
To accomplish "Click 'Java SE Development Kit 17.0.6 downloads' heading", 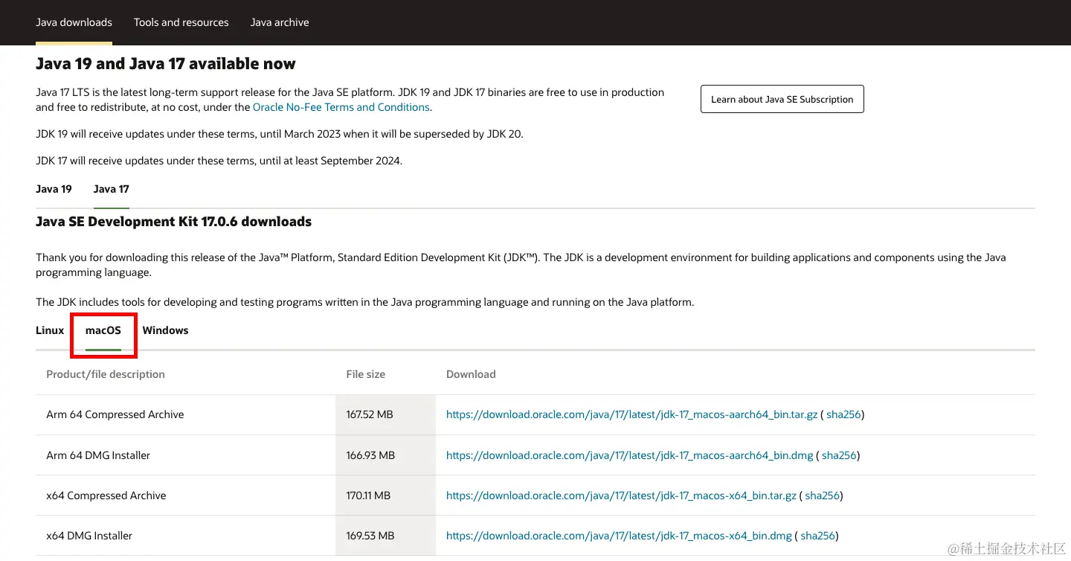I will (x=173, y=222).
